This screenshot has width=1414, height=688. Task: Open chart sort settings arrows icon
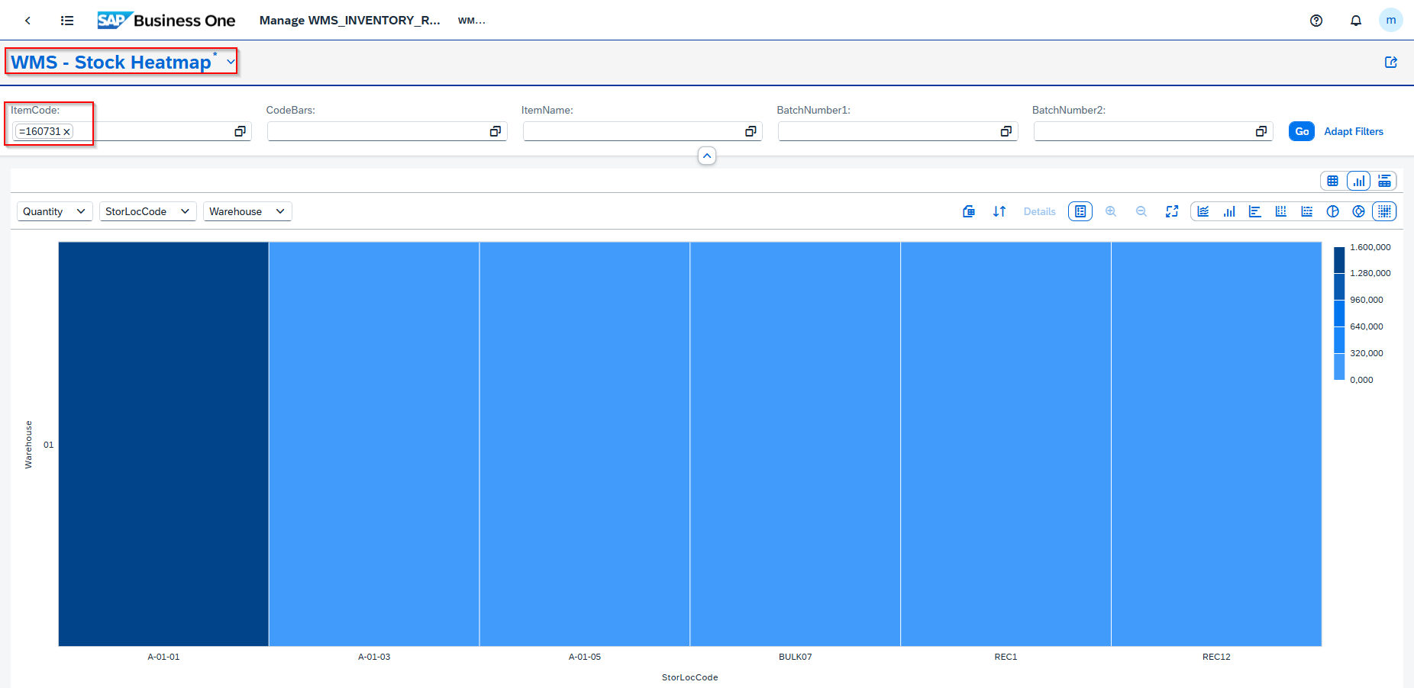[x=999, y=211]
